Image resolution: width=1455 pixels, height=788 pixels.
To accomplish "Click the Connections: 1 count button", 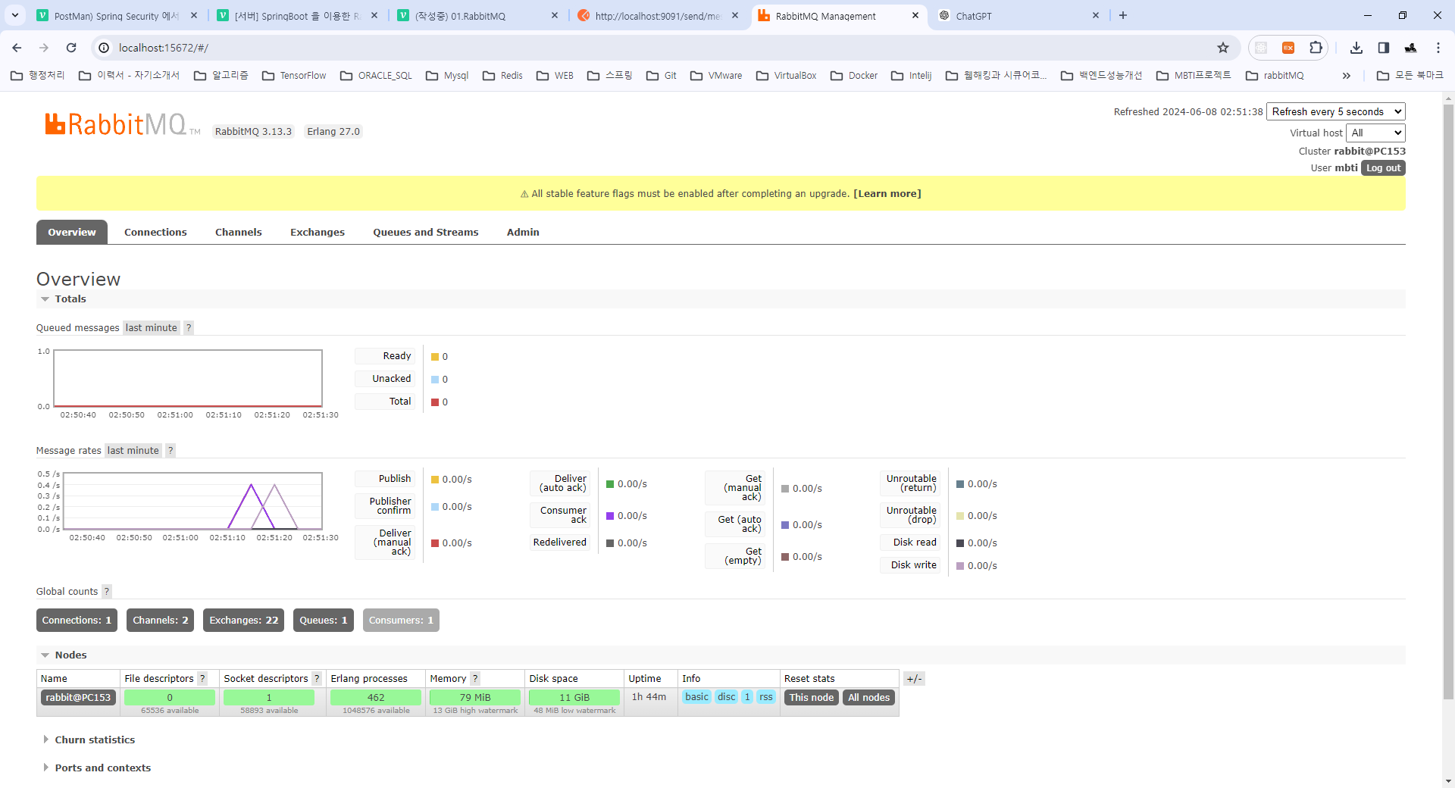I will 77,620.
